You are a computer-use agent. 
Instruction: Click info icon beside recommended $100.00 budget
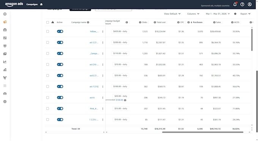pyautogui.click(x=125, y=100)
